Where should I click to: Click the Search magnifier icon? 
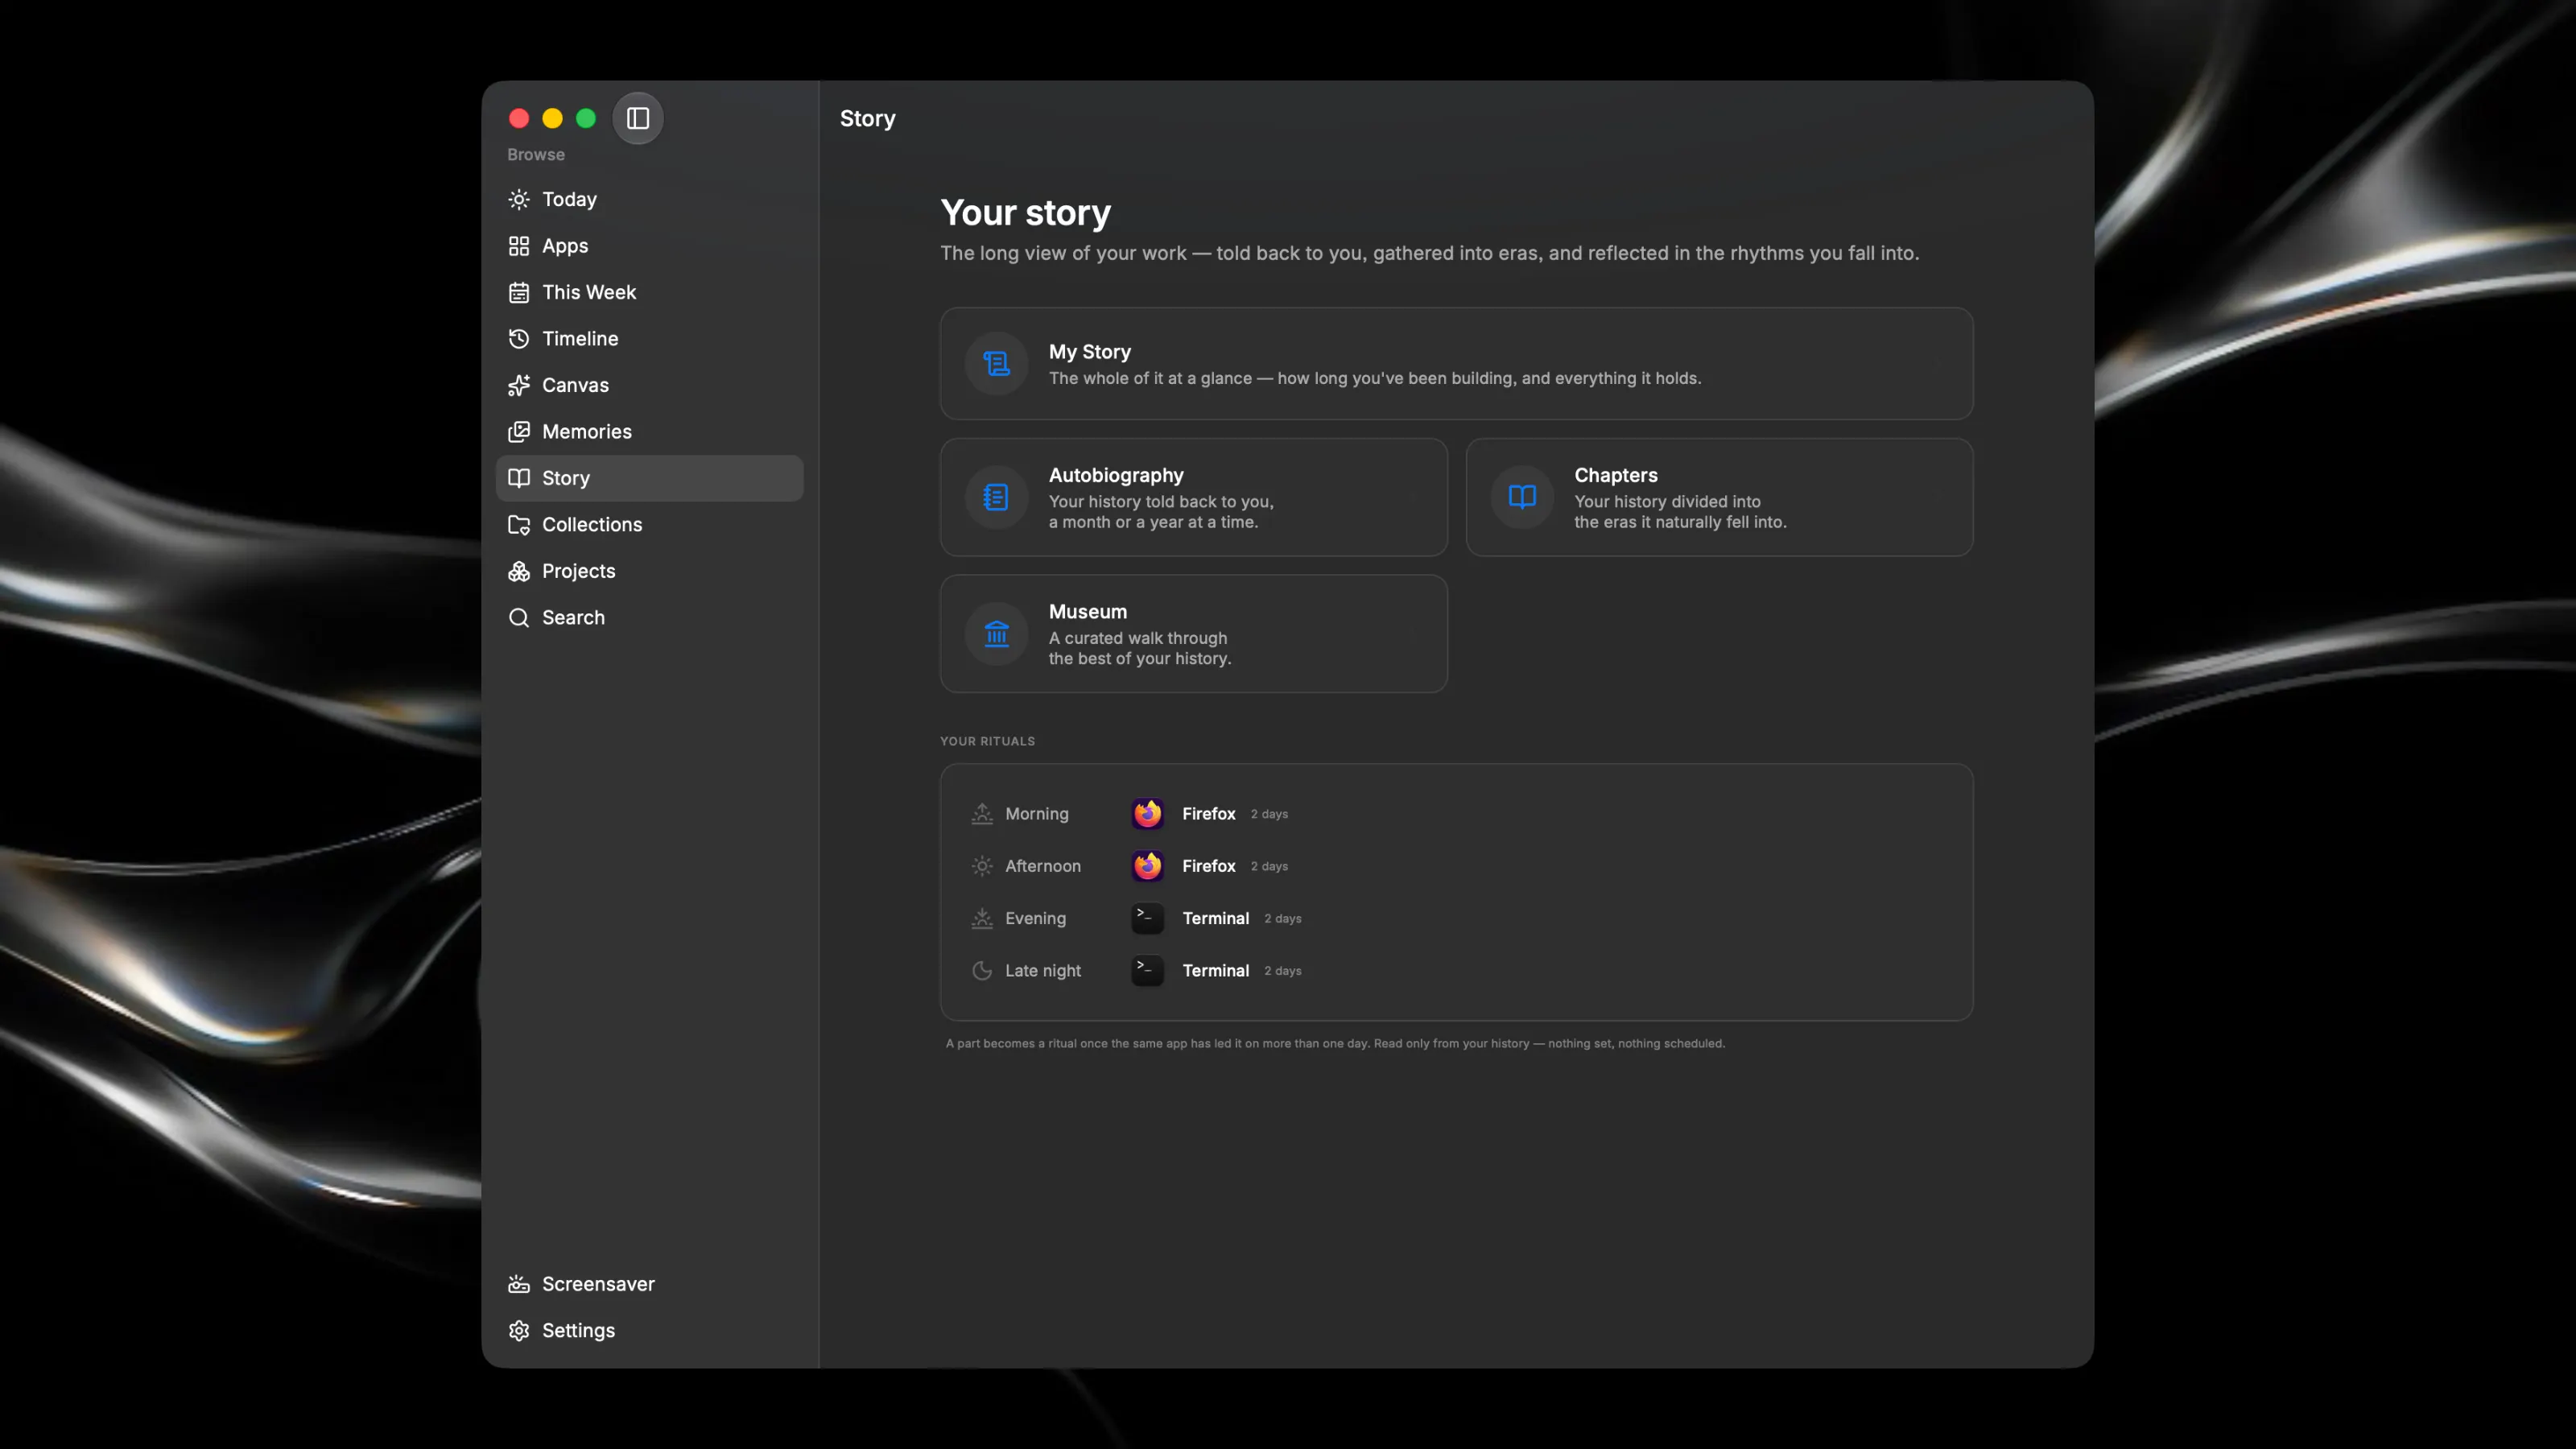518,618
